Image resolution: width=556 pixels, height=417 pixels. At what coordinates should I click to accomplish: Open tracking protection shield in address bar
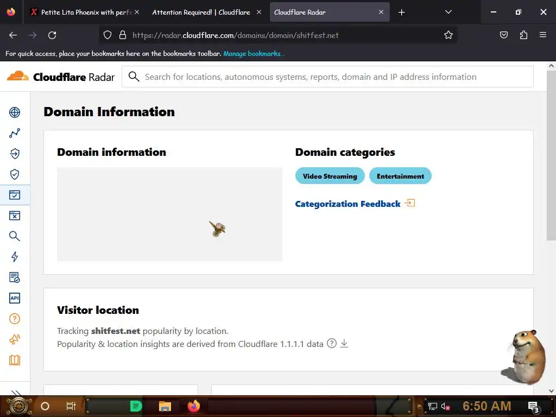coord(108,35)
